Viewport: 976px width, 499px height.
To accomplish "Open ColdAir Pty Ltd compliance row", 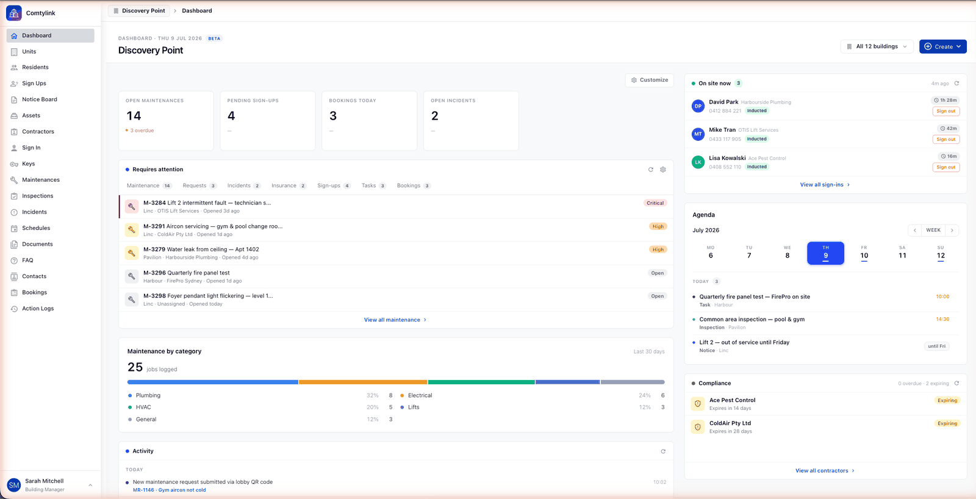I will click(825, 427).
